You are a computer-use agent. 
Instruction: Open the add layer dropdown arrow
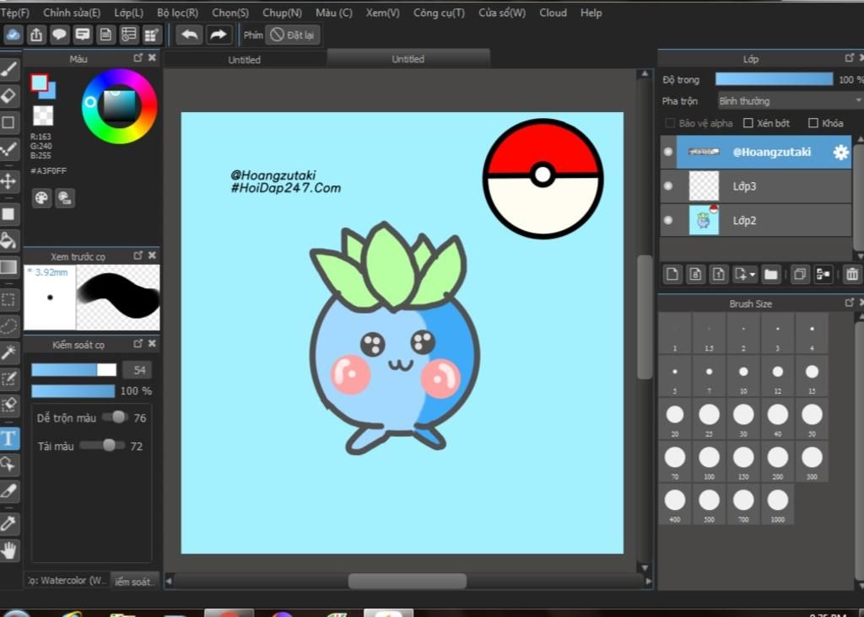753,274
